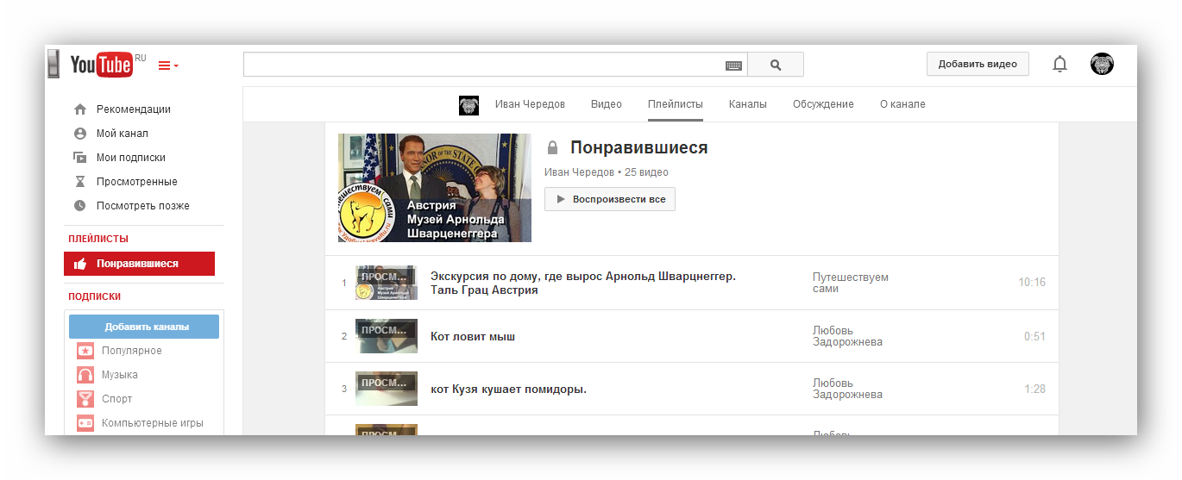The height and width of the screenshot is (480, 1182).
Task: Click the magnifier search button
Action: tap(776, 65)
